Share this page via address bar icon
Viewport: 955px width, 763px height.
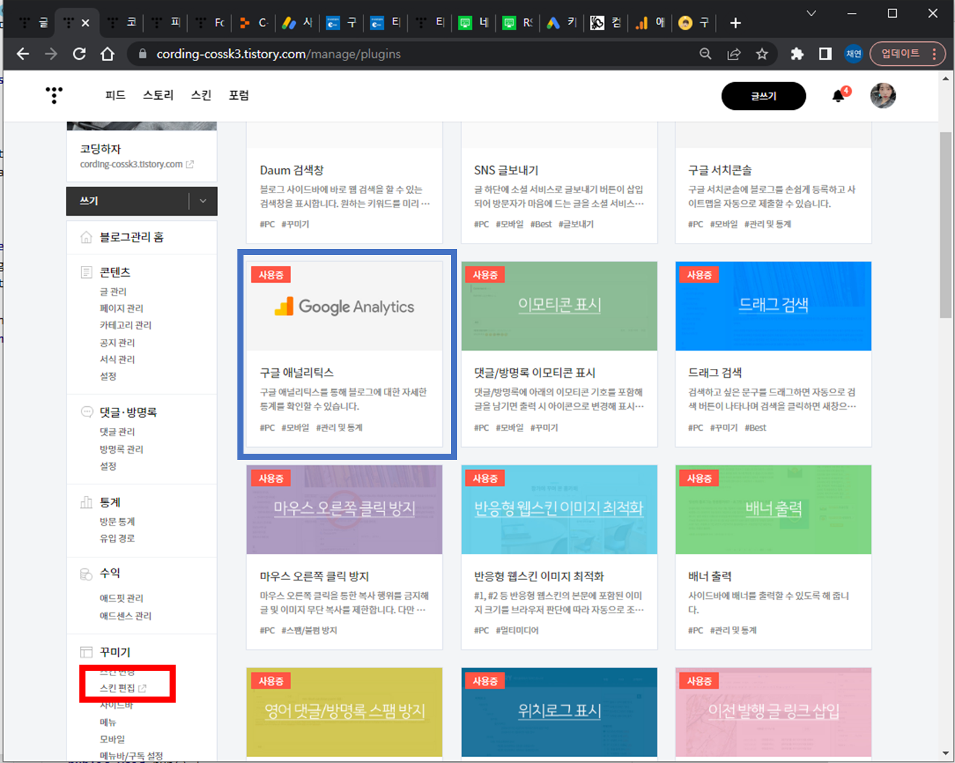[x=734, y=54]
